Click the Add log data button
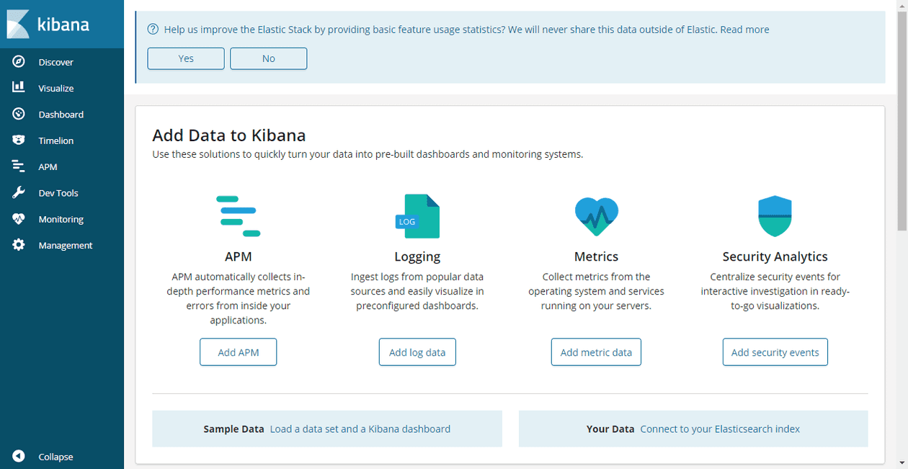The width and height of the screenshot is (908, 469). (417, 352)
